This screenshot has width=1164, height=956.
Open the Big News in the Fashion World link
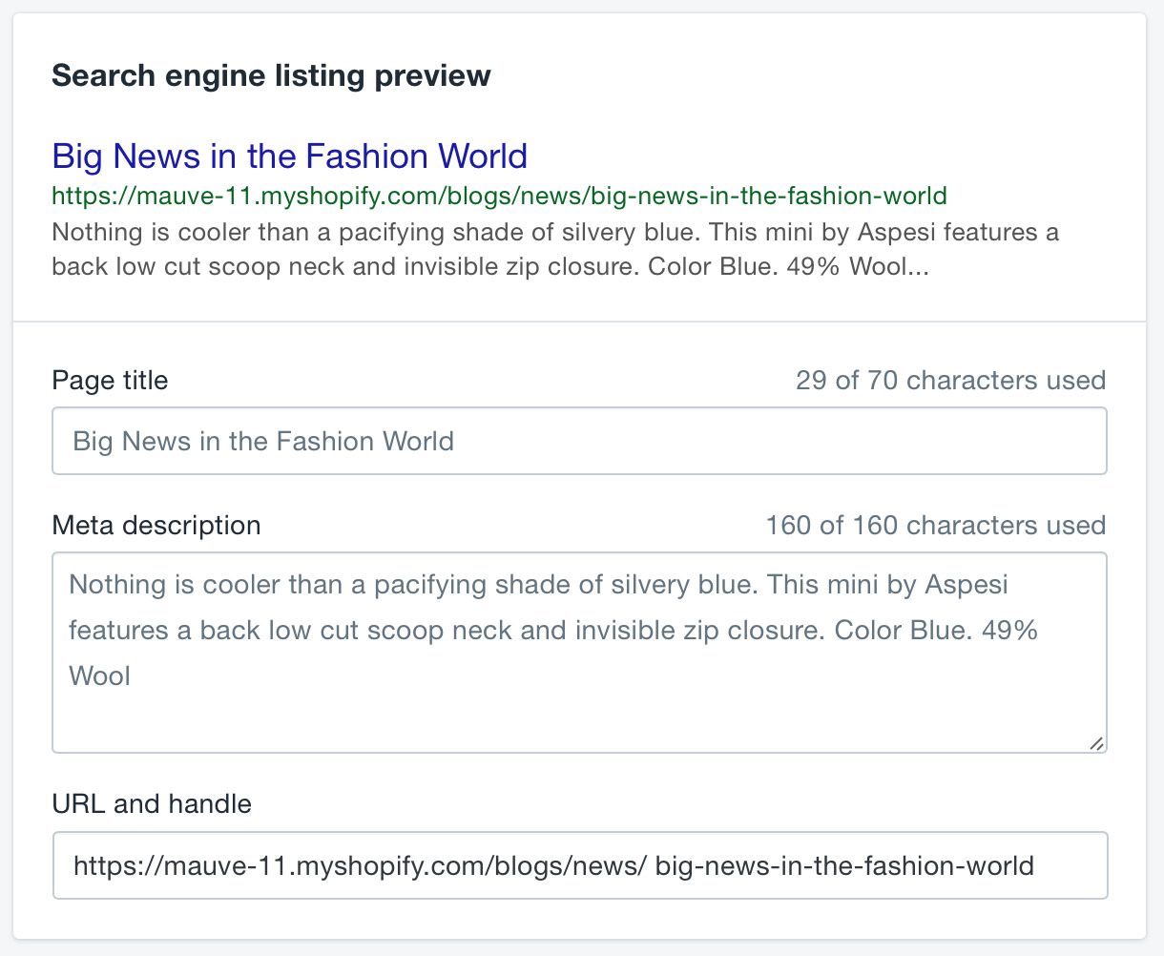point(289,156)
